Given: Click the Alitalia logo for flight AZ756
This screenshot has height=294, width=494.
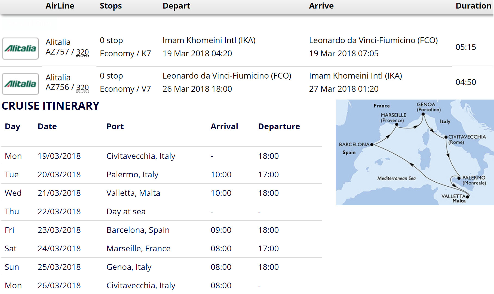Looking at the screenshot, I should coord(20,84).
